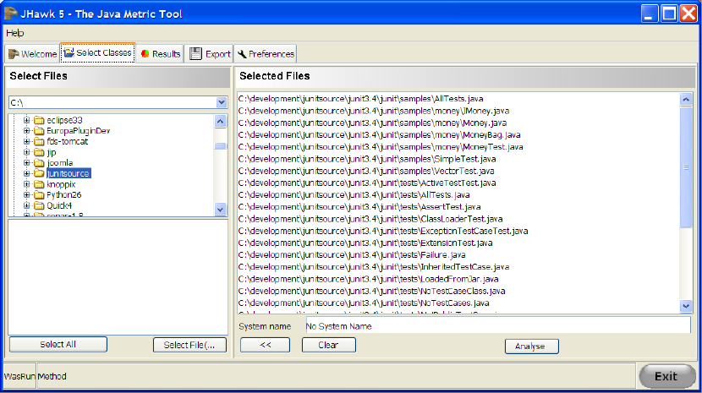Click the Python26 folder icon
This screenshot has height=393, width=702.
[x=40, y=194]
